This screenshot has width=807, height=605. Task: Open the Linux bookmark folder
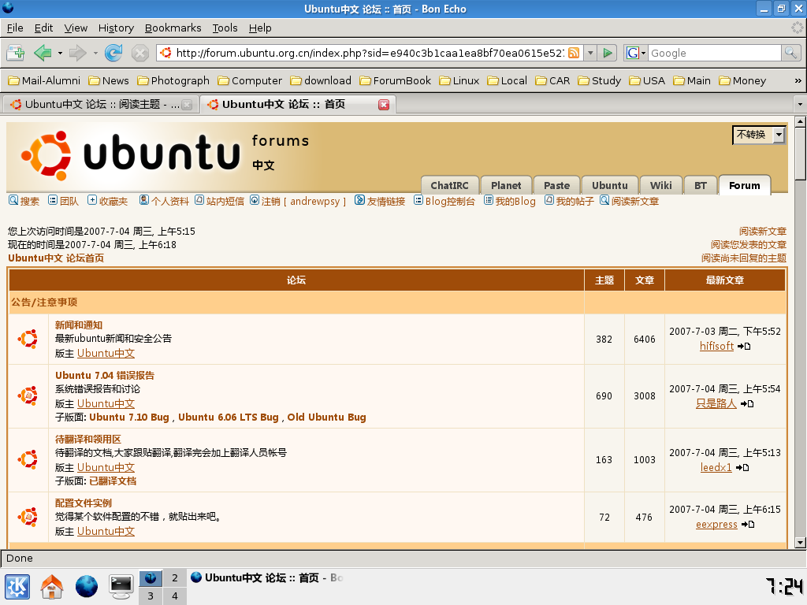[x=459, y=81]
